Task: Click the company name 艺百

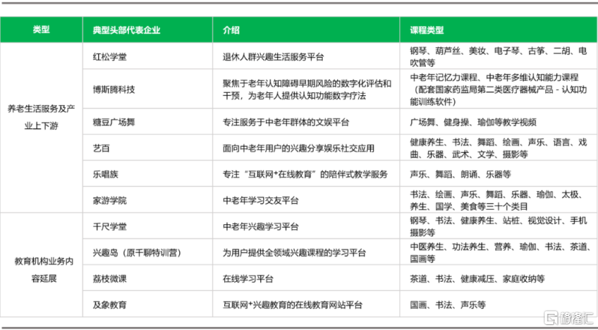Action: pos(101,148)
